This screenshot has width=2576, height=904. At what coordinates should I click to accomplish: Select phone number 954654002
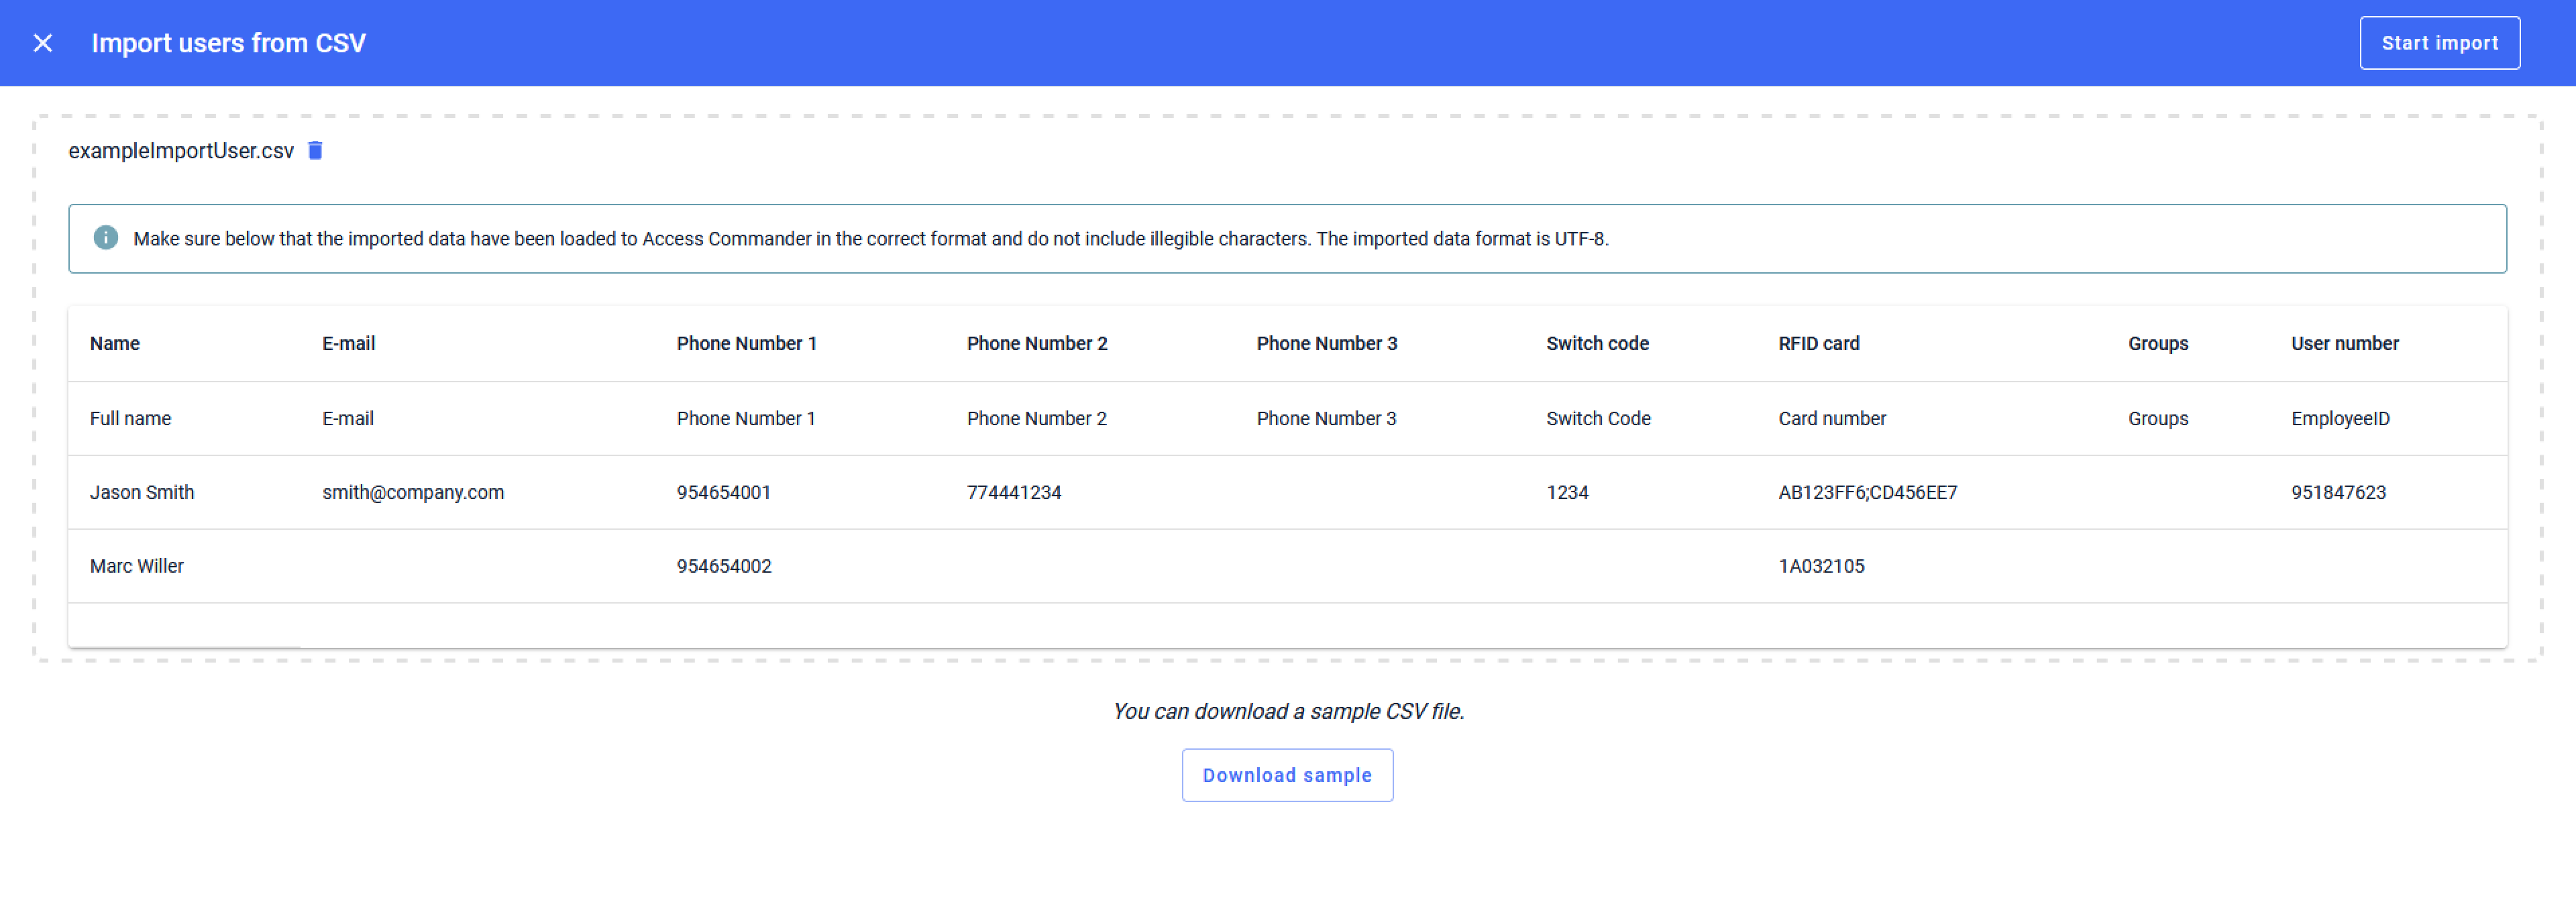[724, 566]
